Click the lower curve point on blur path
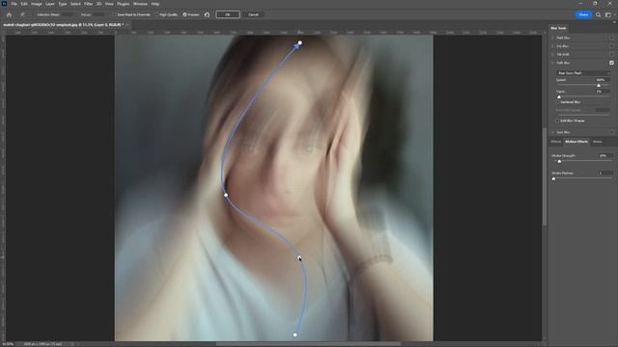The height and width of the screenshot is (347, 618). 299,257
